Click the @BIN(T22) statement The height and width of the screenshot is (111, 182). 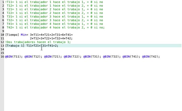pyautogui.click(x=72, y=57)
